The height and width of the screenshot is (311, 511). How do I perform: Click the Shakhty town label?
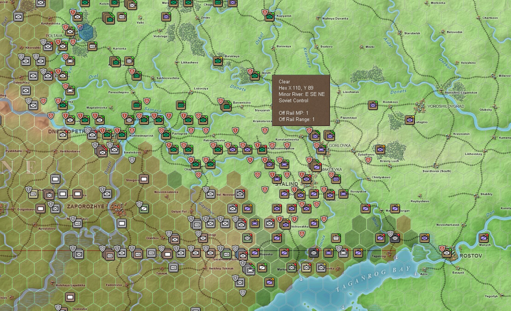click(486, 194)
